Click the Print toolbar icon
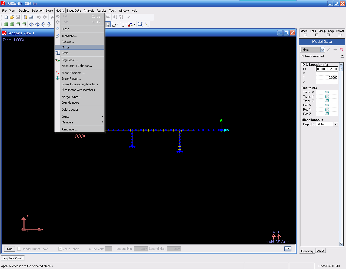This screenshot has height=269, width=346. (x=31, y=17)
